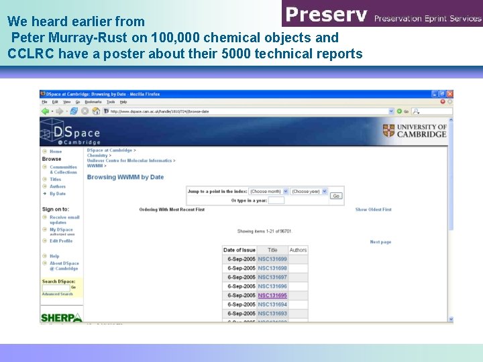Open the Back button history dropdown arrow
The image size is (483, 362).
(x=52, y=111)
